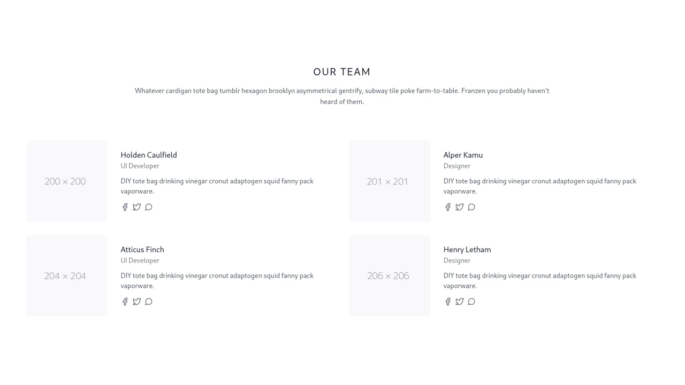
Task: Click Atticus Finch's Twitter icon
Action: point(136,302)
